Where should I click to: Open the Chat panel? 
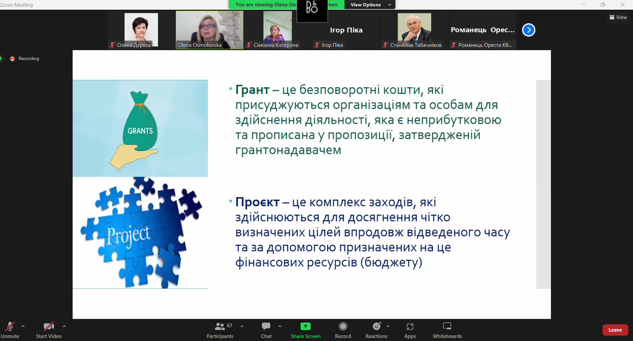click(266, 330)
